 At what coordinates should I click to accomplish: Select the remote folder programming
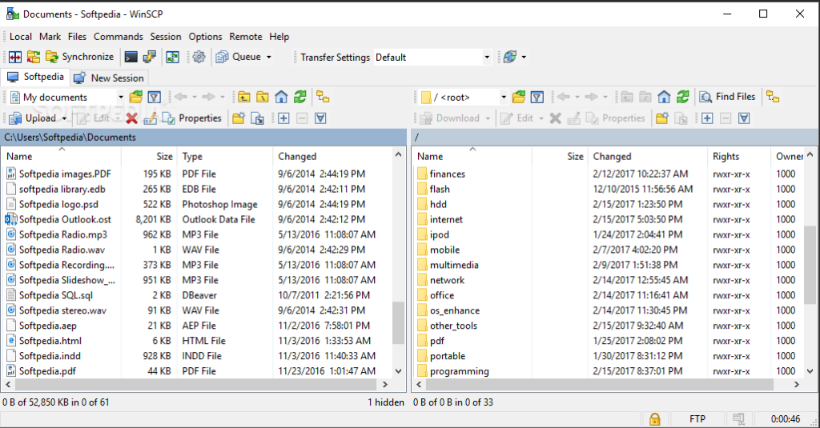tap(459, 371)
